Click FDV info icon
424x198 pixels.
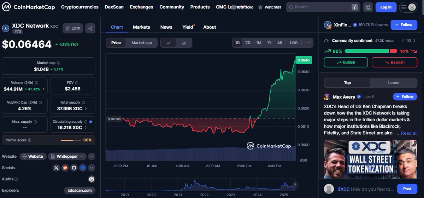point(77,82)
